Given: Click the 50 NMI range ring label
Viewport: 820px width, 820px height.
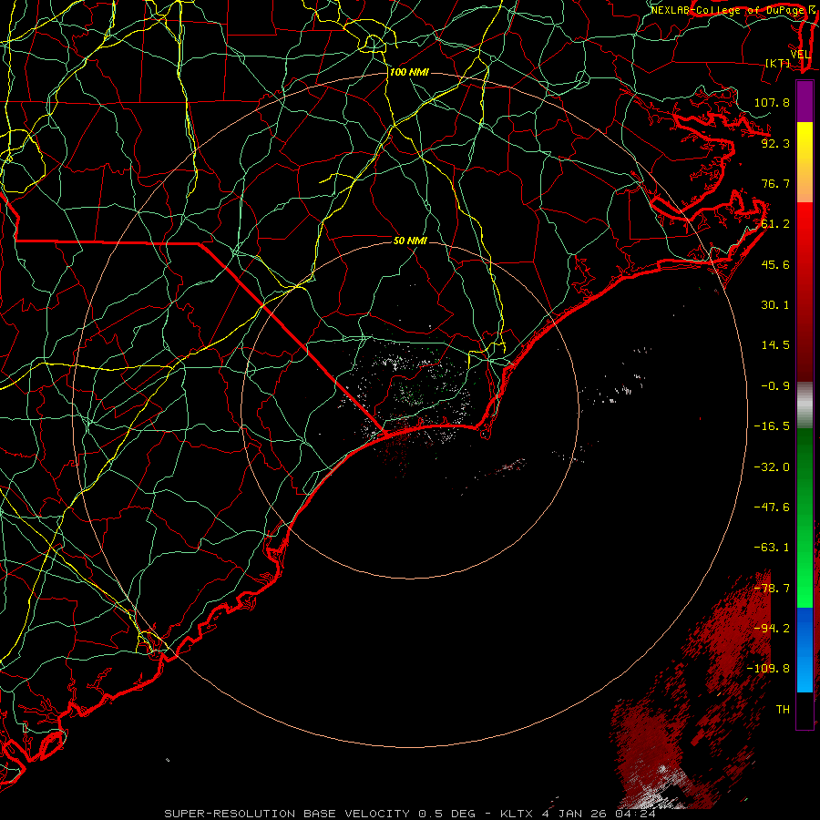Looking at the screenshot, I should click(x=410, y=241).
